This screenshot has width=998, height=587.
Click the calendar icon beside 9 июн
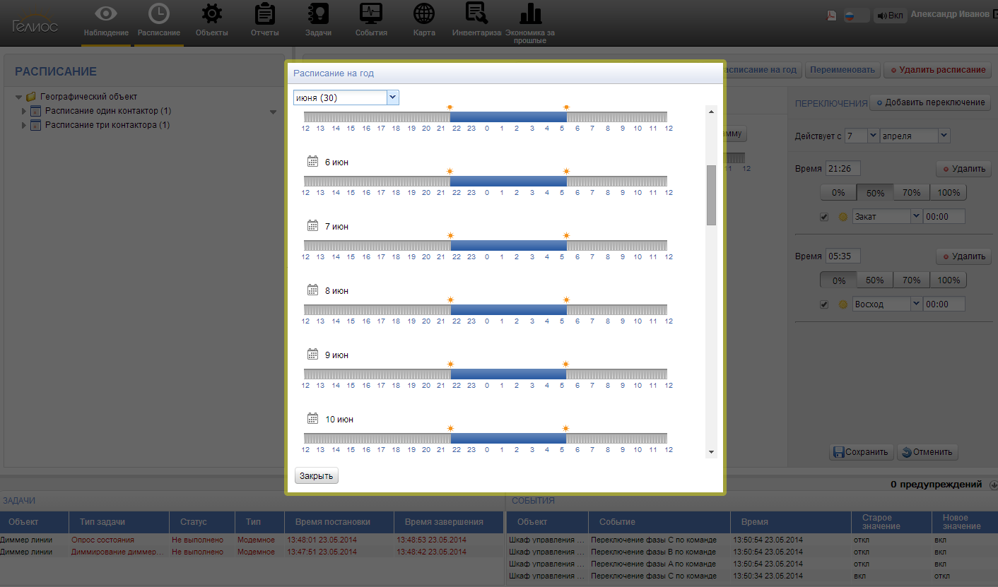pos(313,355)
